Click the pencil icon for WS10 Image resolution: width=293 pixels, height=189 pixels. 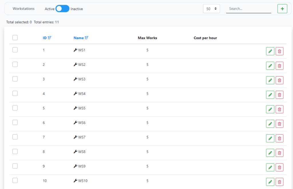pyautogui.click(x=270, y=182)
